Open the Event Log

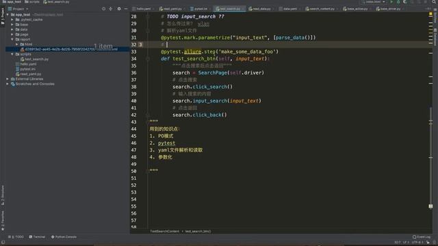click(422, 237)
